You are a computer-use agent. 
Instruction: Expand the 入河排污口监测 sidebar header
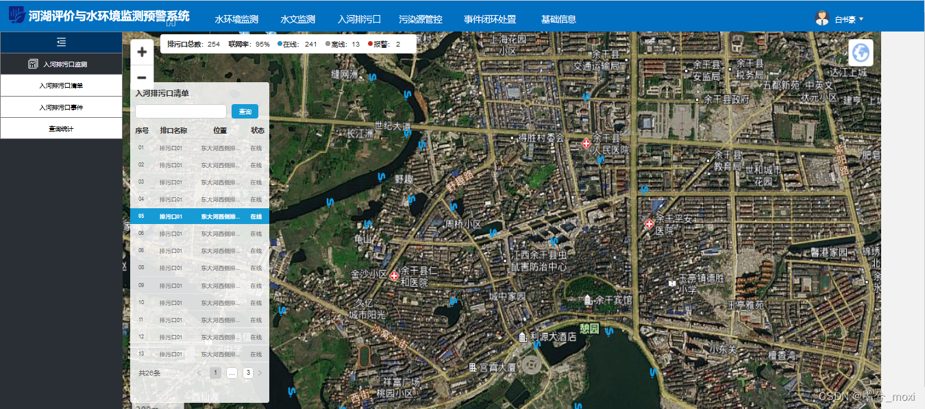[61, 64]
